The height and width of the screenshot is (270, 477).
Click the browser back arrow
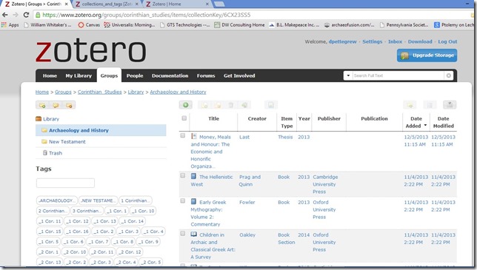pos(5,15)
